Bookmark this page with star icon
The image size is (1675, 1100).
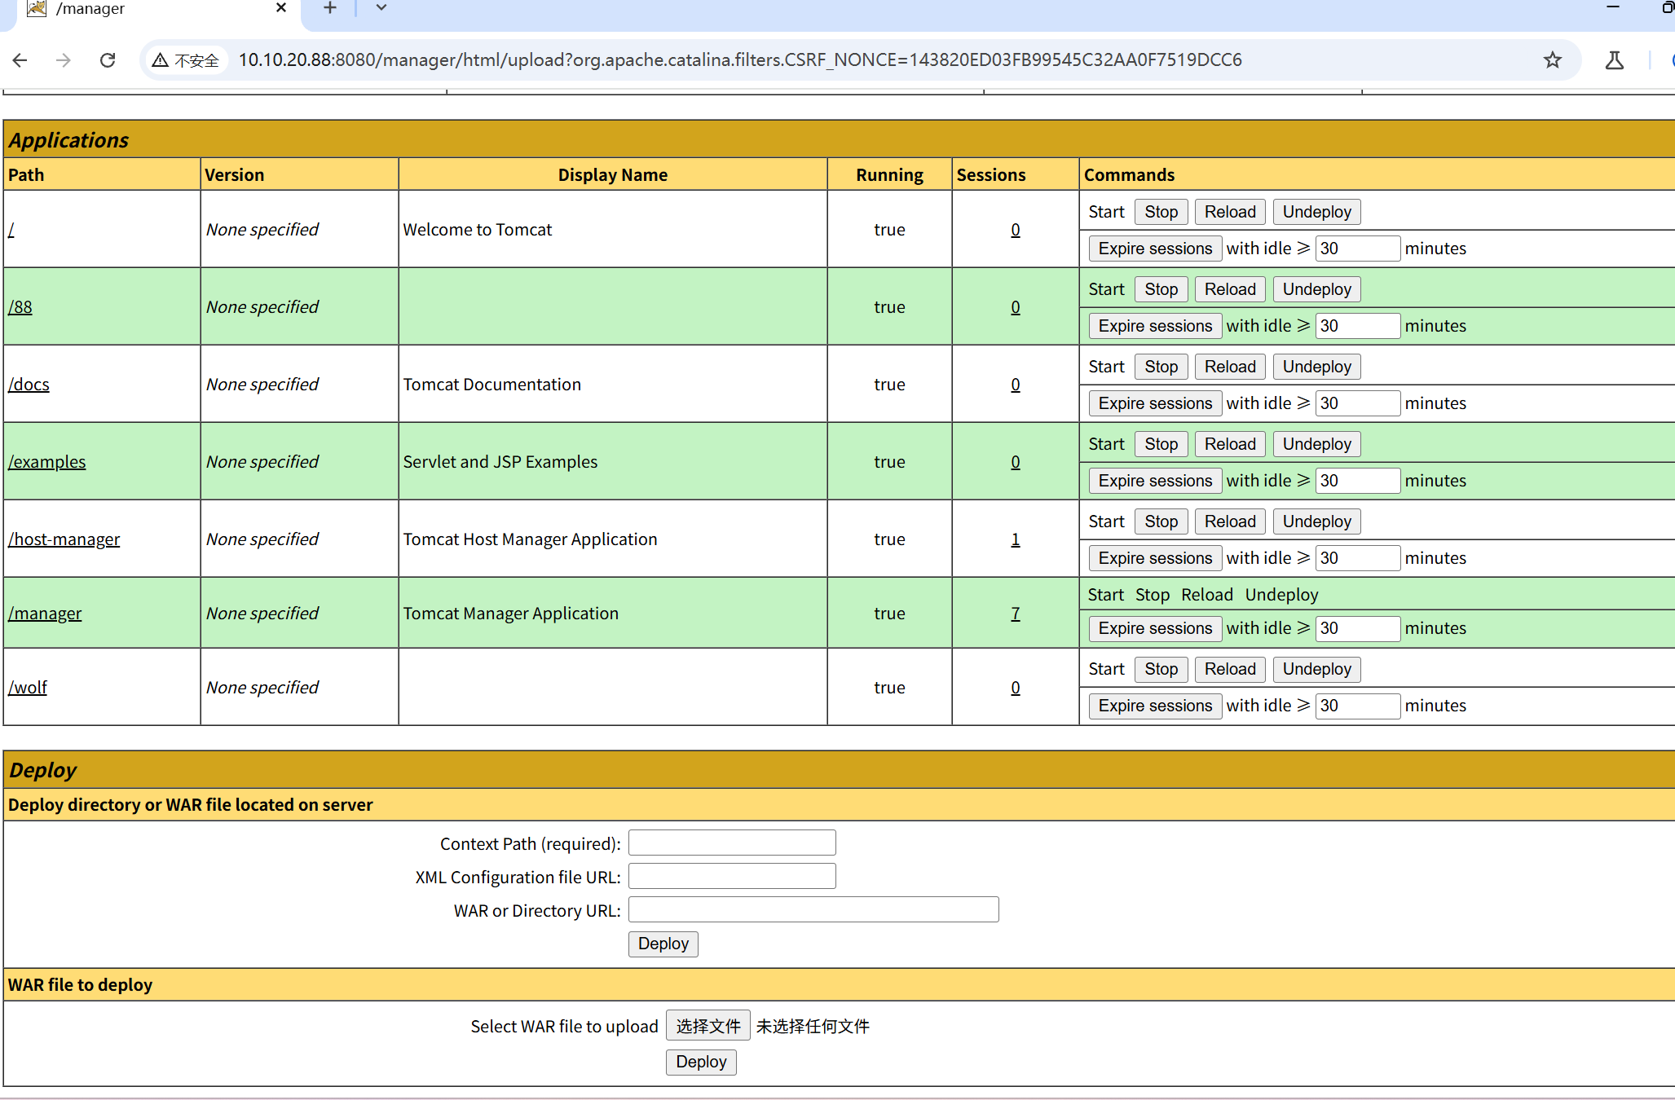(x=1552, y=60)
